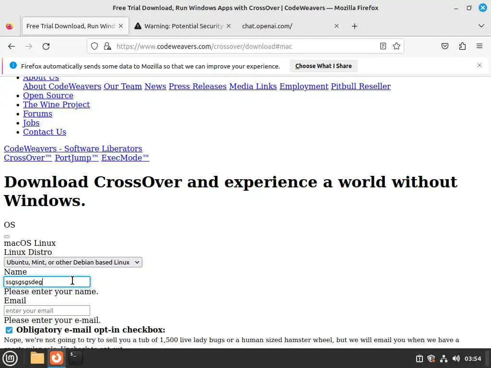
Task: Close the Warning: Potential Security tab
Action: pyautogui.click(x=229, y=26)
